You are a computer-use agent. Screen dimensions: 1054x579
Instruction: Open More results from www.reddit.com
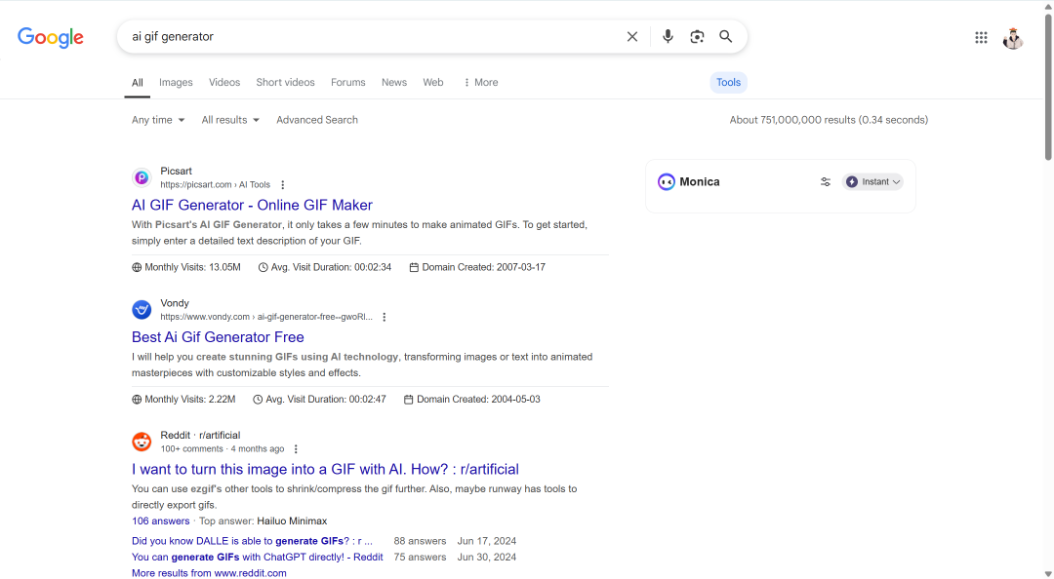209,573
